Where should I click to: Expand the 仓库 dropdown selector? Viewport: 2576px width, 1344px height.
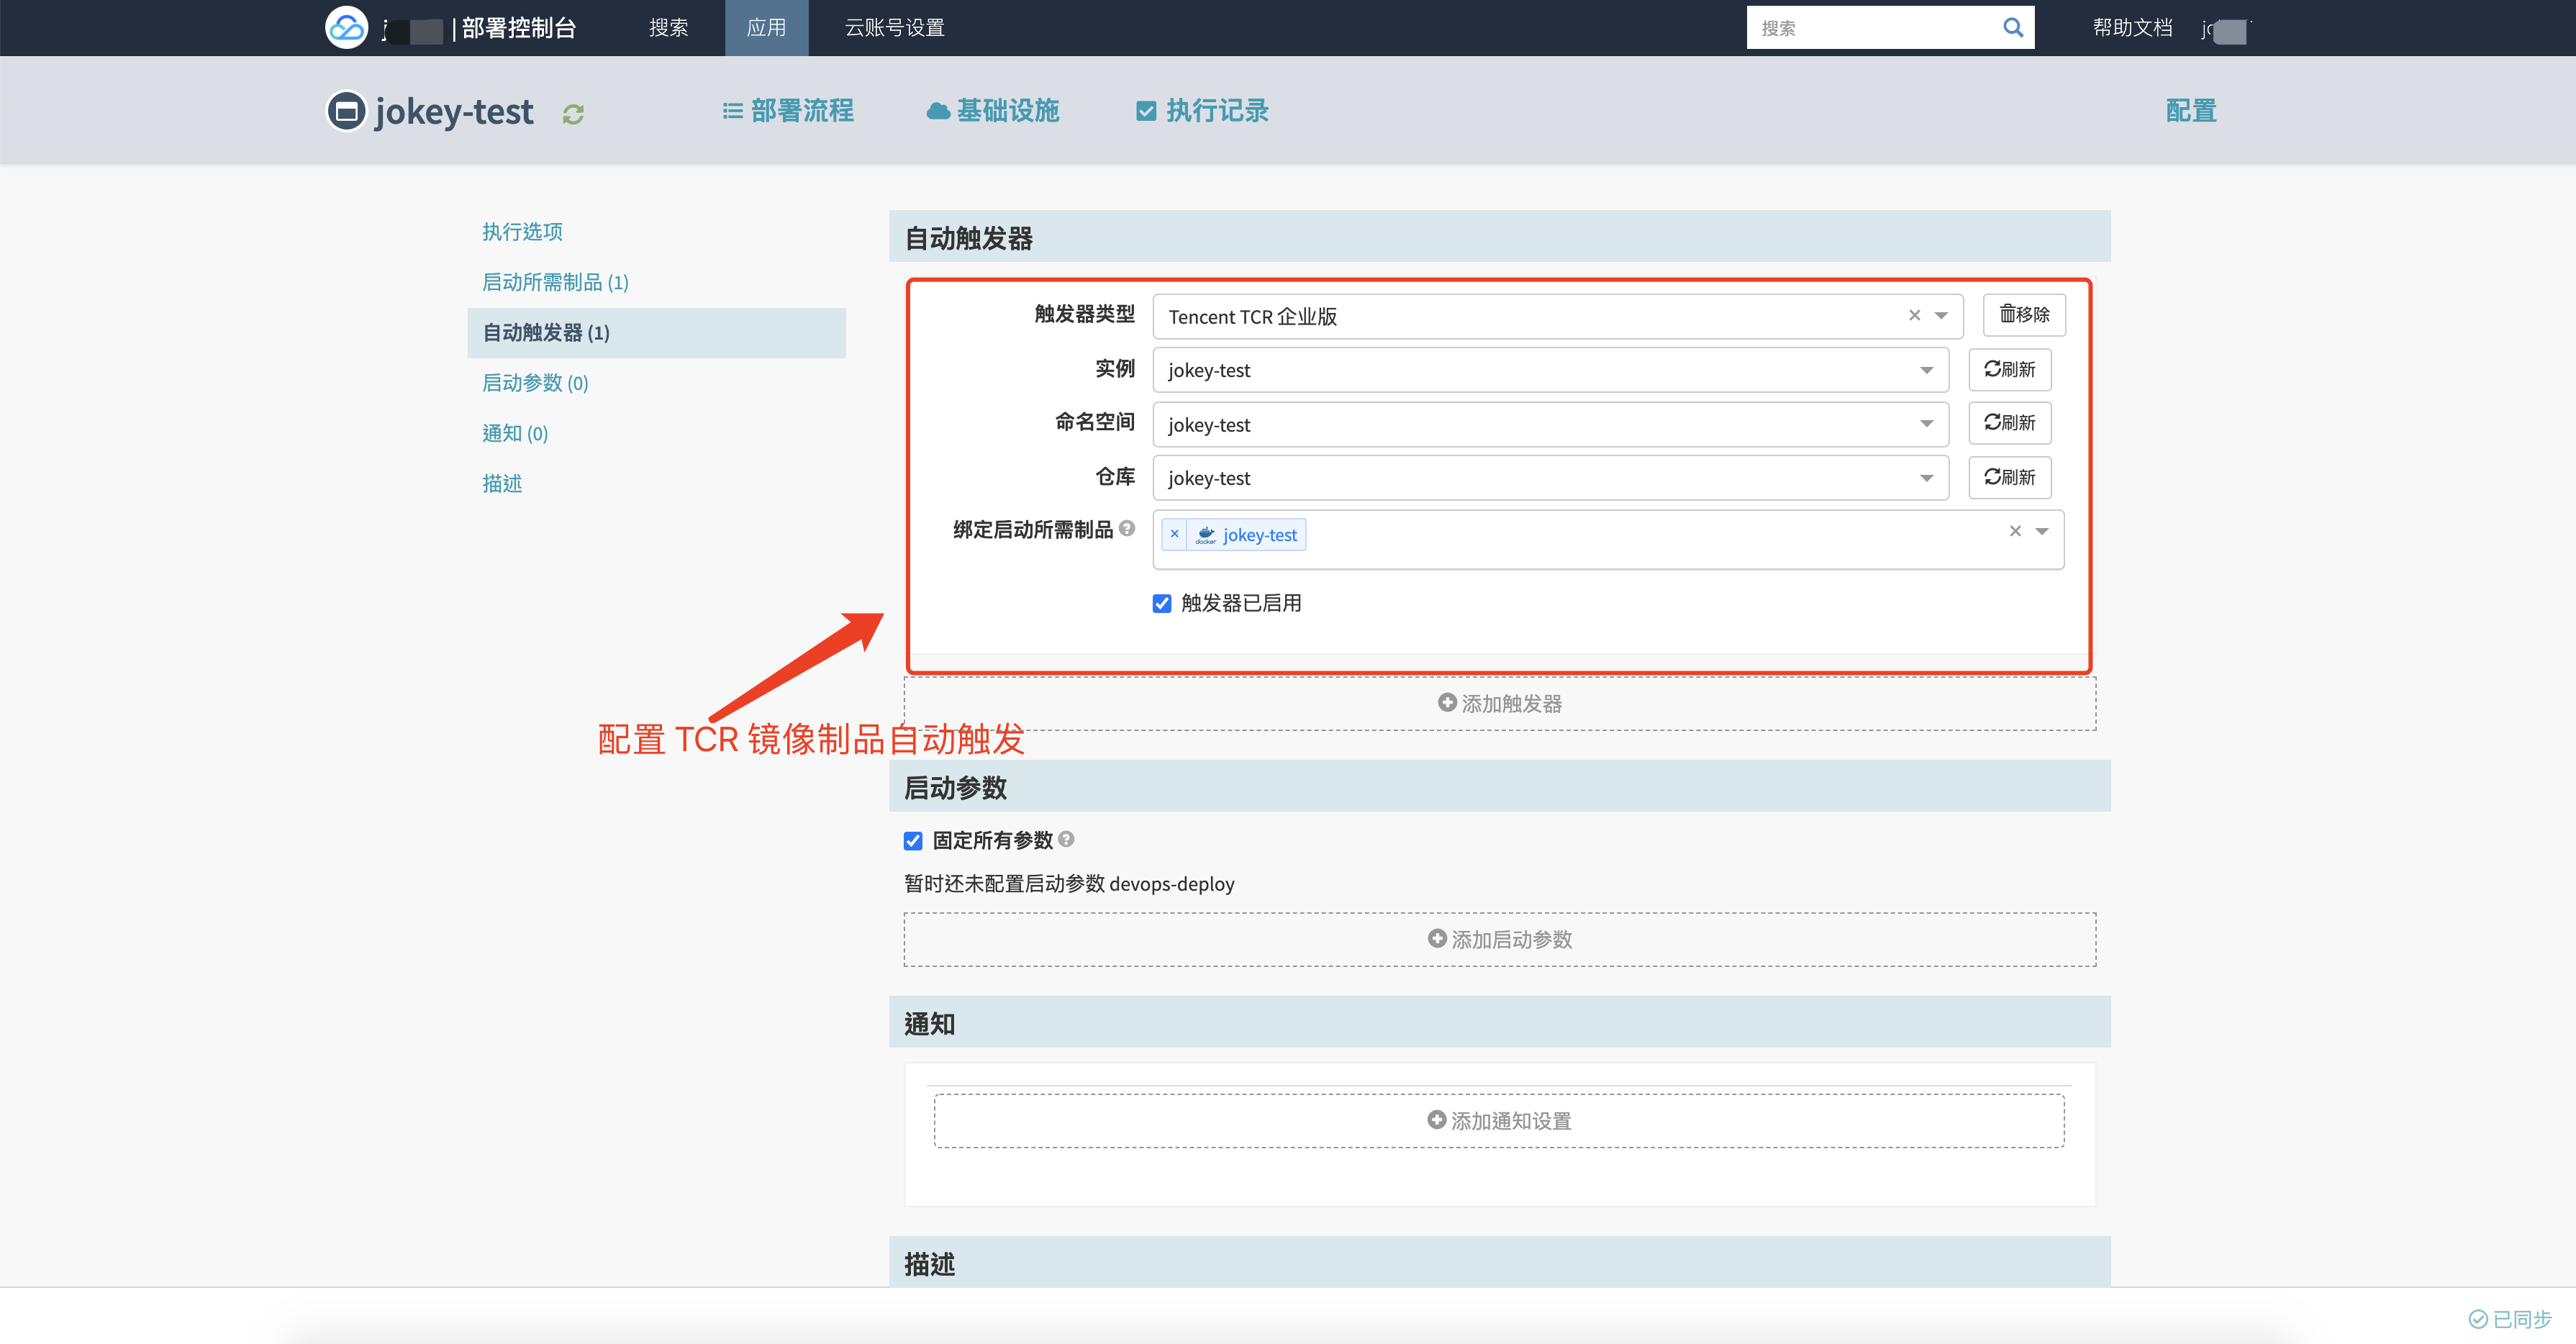pyautogui.click(x=1927, y=477)
